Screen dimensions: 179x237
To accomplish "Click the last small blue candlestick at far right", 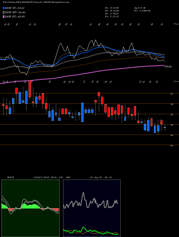I will pyautogui.click(x=165, y=127).
